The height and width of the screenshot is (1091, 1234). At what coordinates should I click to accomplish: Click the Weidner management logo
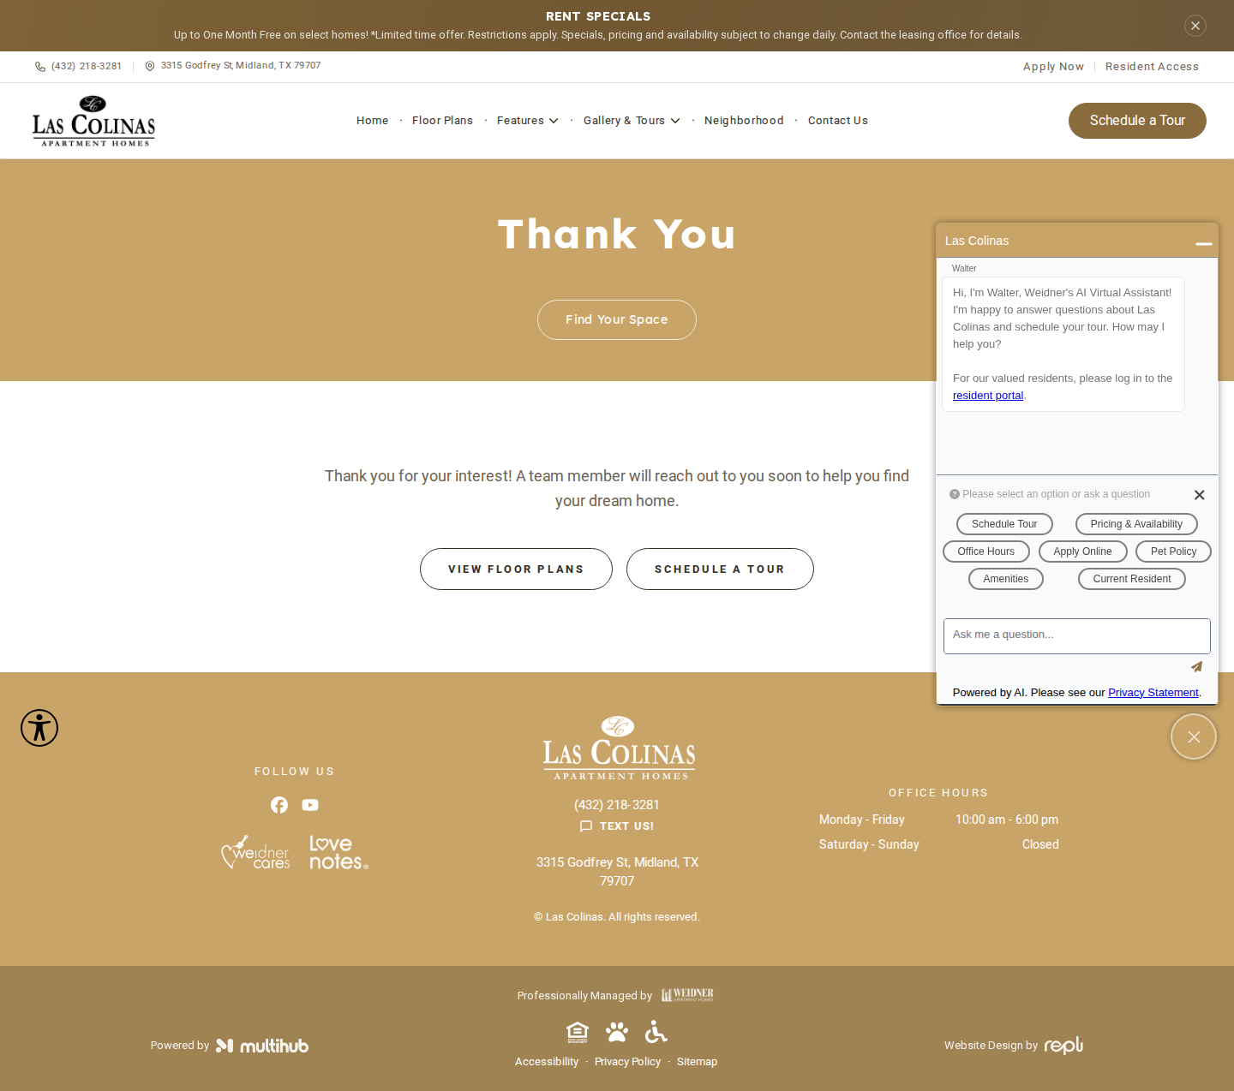coord(687,995)
